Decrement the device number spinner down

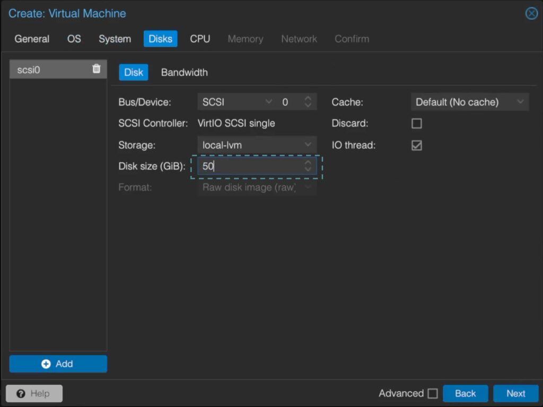click(x=308, y=105)
